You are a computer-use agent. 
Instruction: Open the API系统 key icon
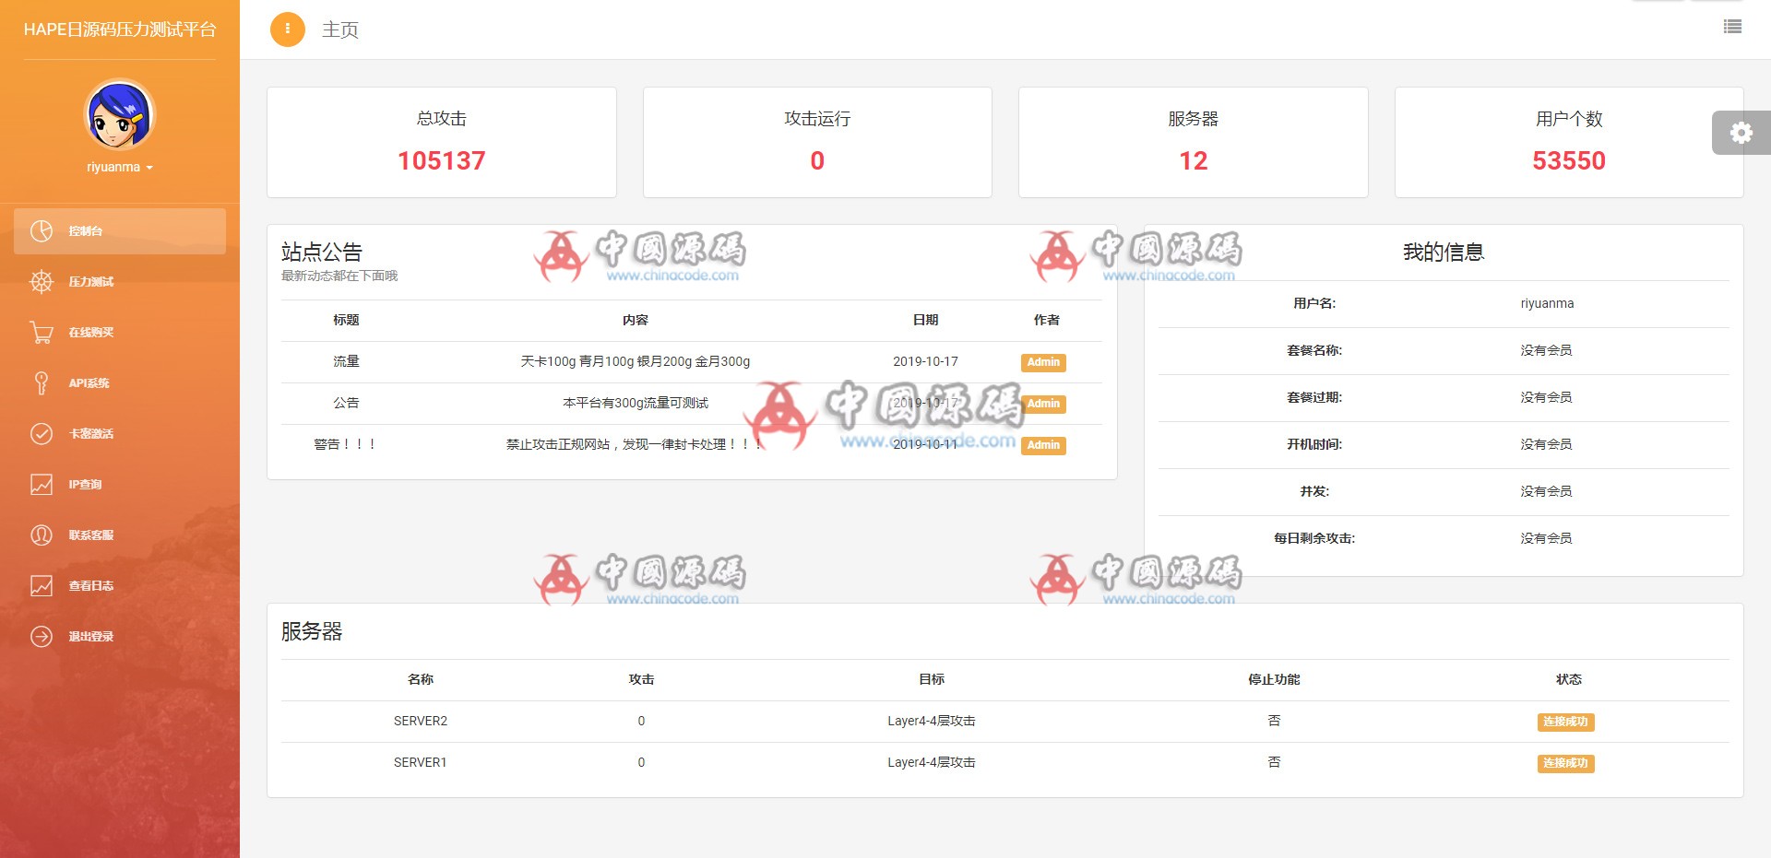click(42, 383)
